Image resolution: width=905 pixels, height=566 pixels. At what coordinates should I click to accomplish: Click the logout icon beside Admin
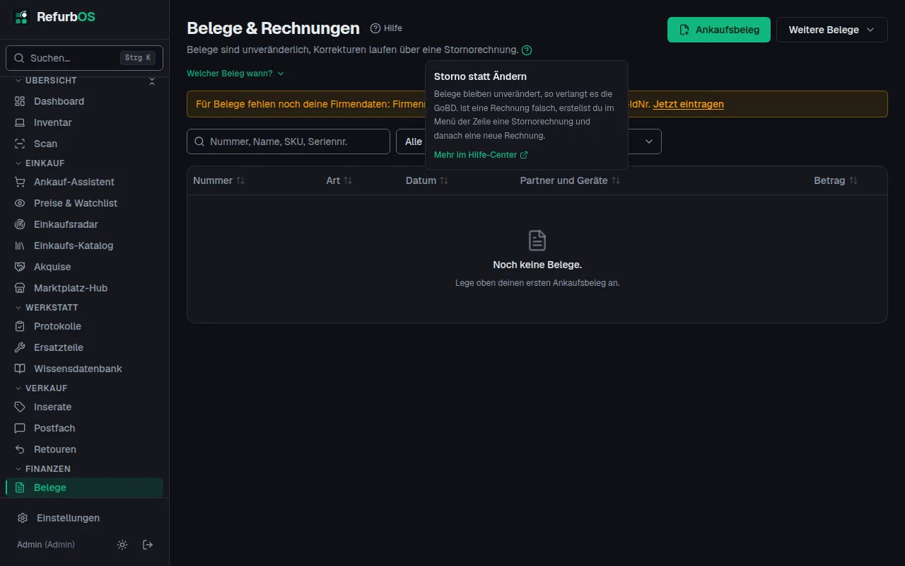[x=148, y=545]
